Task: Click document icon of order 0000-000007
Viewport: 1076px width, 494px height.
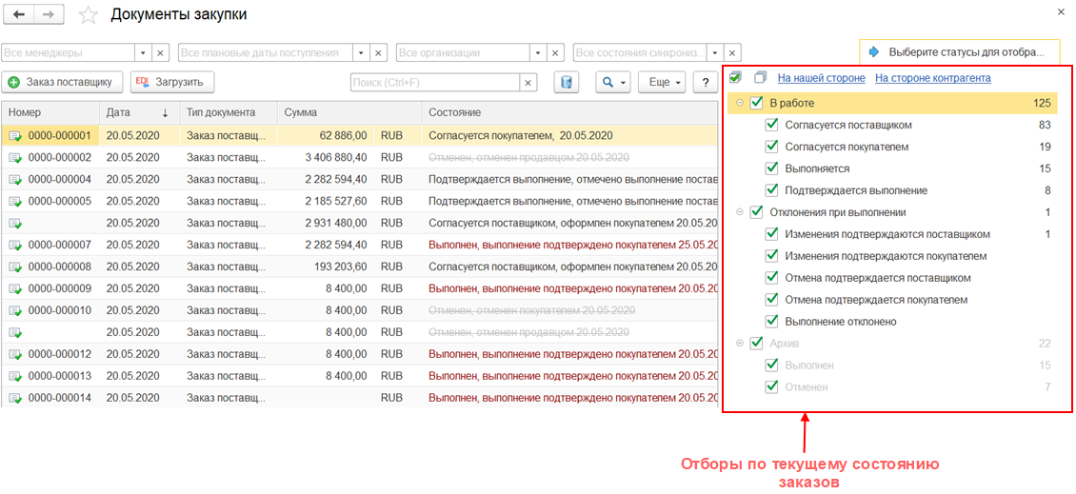Action: pyautogui.click(x=14, y=245)
